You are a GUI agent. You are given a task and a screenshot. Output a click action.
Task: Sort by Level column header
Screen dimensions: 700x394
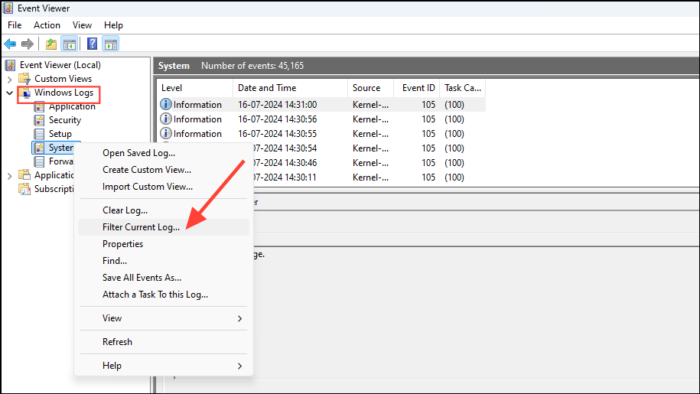(x=194, y=88)
